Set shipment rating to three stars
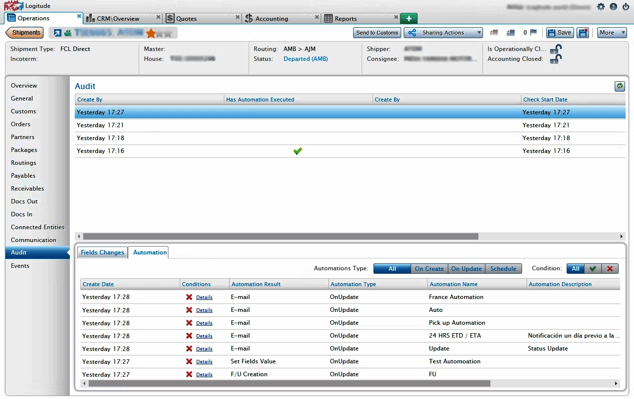 (x=169, y=33)
